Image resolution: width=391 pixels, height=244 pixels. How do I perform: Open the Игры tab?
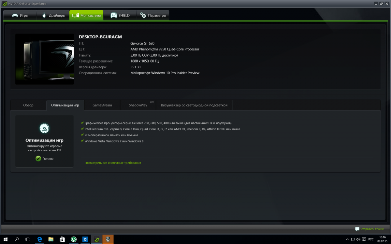tap(20, 15)
